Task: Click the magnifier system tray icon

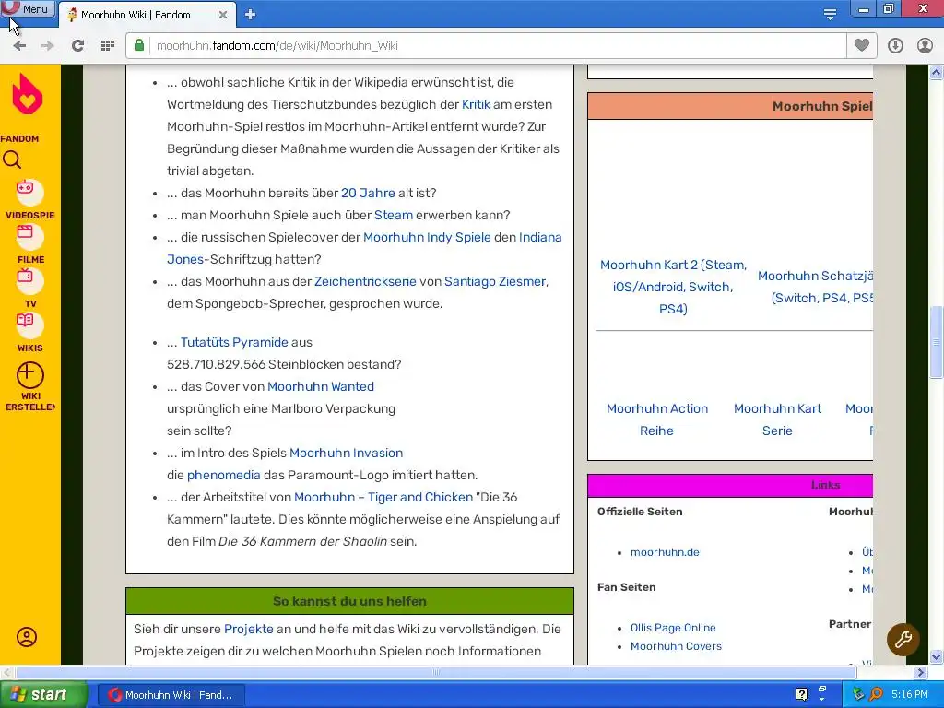Action: 876,694
